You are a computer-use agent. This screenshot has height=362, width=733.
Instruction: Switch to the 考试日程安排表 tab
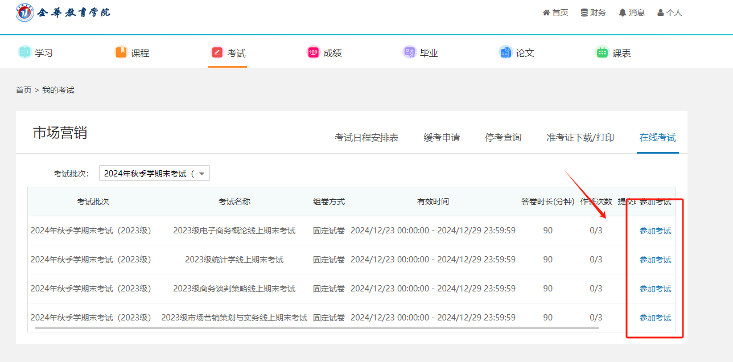tap(366, 138)
